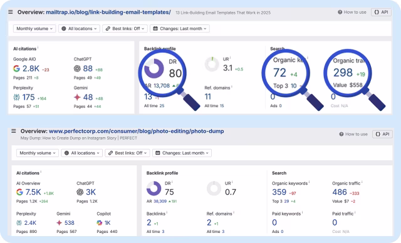Open Best links: Off dropdown in mailtrap panel
401x243 pixels.
click(125, 29)
